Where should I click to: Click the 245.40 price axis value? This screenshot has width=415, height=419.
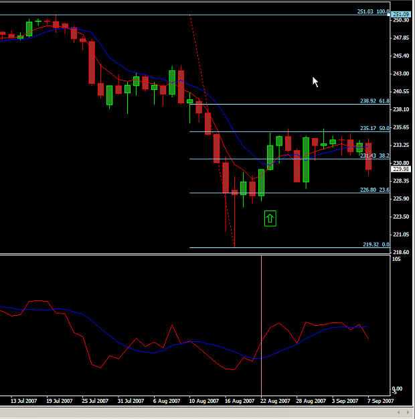point(401,56)
